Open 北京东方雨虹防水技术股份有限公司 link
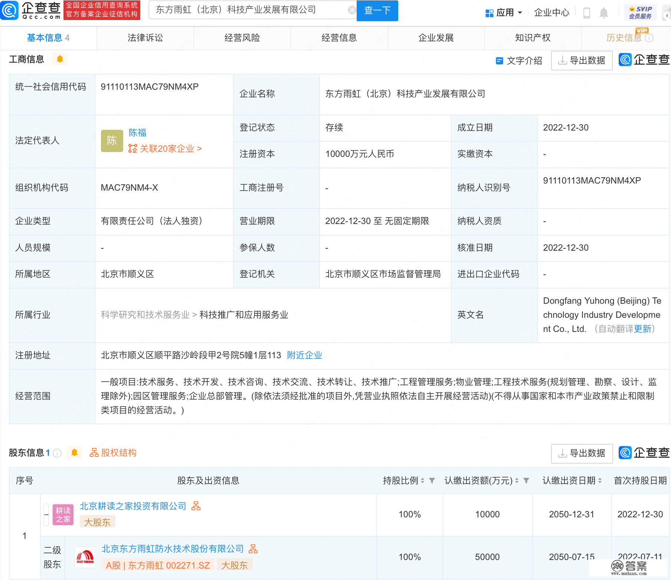The height and width of the screenshot is (580, 671). pos(173,549)
